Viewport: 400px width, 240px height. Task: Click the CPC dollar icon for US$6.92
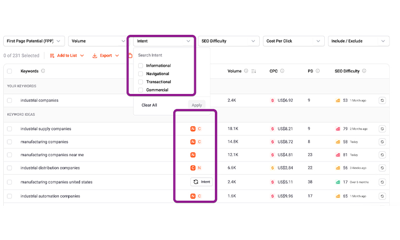pos(273,100)
